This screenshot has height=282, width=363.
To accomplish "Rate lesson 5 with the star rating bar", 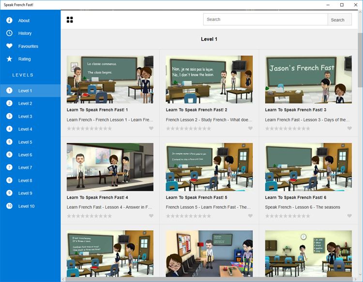I will (188, 216).
